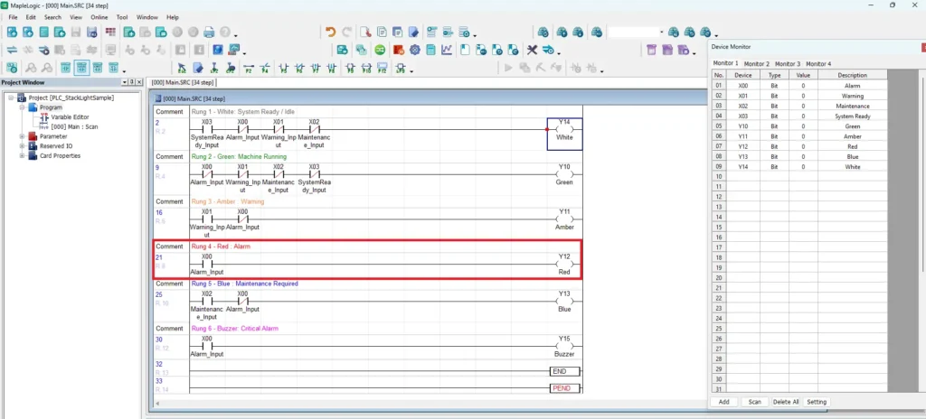Image resolution: width=926 pixels, height=419 pixels.
Task: Select the X03 SystemReady_Input contact in Rung 1
Action: pos(207,134)
